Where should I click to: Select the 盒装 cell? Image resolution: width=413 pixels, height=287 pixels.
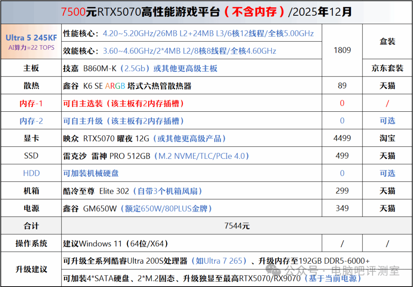click(387, 42)
